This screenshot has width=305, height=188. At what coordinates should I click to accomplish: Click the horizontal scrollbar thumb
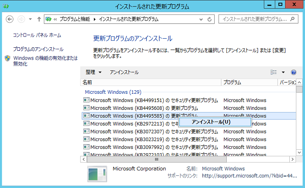[x=156, y=159]
